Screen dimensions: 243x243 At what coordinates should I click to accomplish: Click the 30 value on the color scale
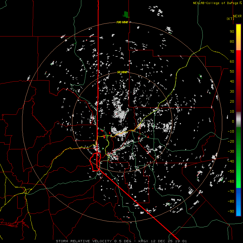click(232, 92)
